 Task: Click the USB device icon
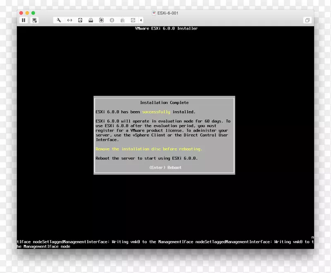(122, 20)
